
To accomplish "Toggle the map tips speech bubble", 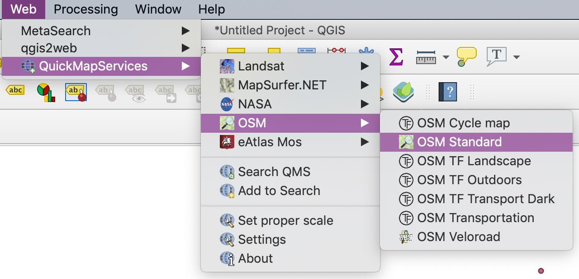I will coord(466,57).
